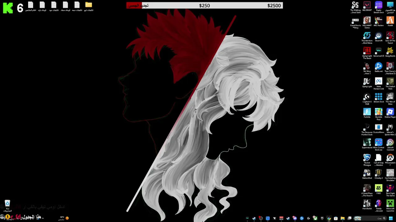Open the Supernatural game icon
396x222 pixels.
point(367,144)
